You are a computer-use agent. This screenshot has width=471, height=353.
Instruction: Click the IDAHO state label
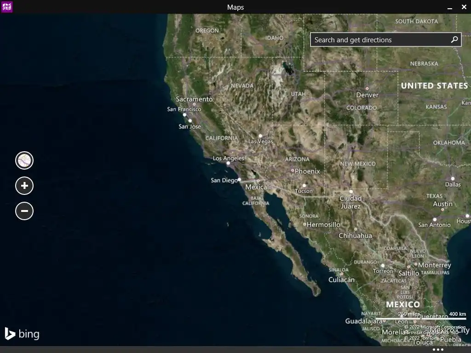(274, 38)
